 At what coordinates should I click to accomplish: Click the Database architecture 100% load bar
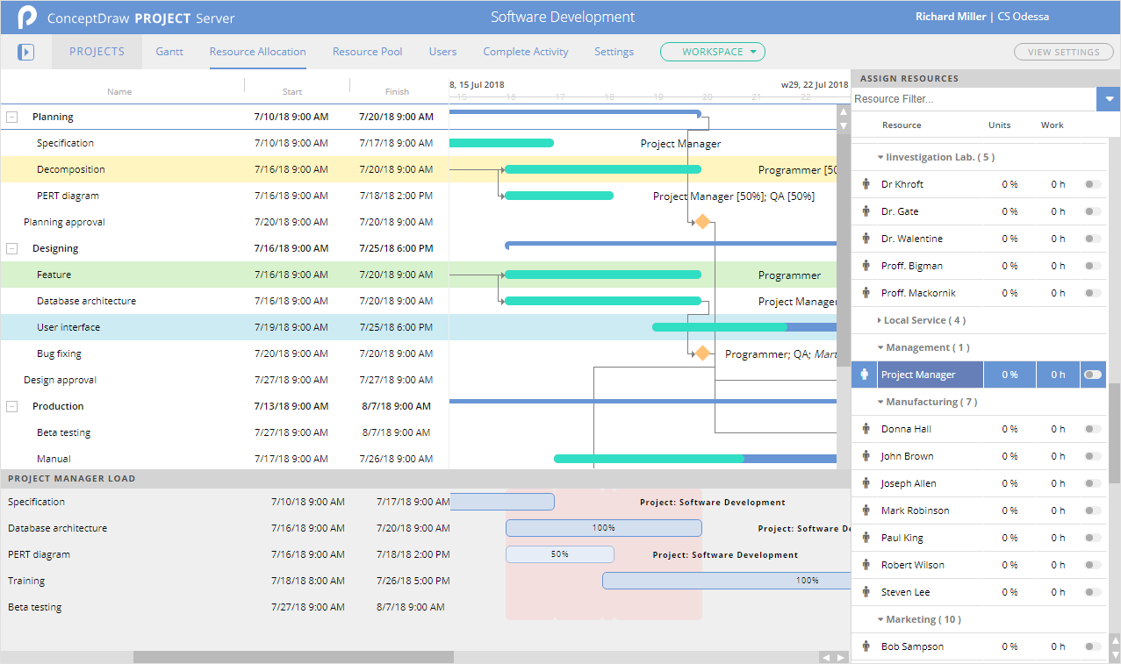tap(604, 528)
